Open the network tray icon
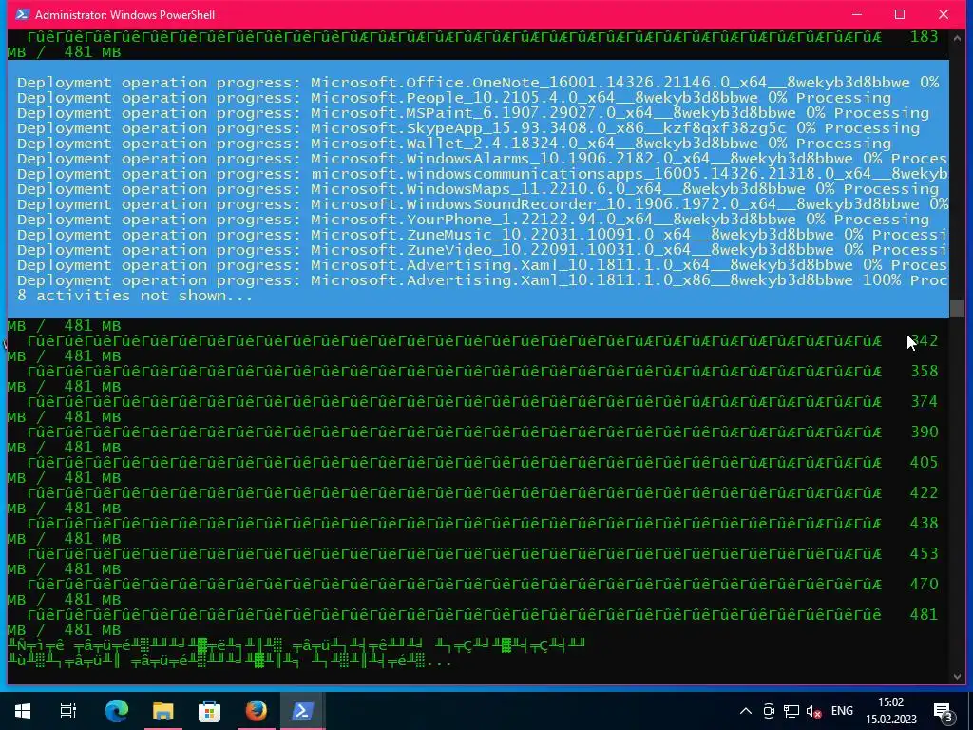973x730 pixels. click(792, 711)
